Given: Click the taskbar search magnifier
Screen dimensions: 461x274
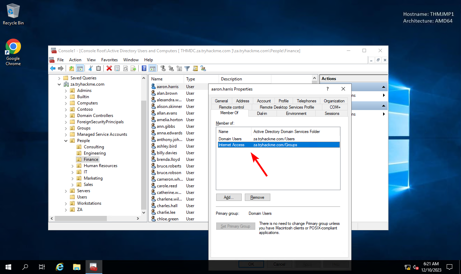Looking at the screenshot, I should 25,267.
